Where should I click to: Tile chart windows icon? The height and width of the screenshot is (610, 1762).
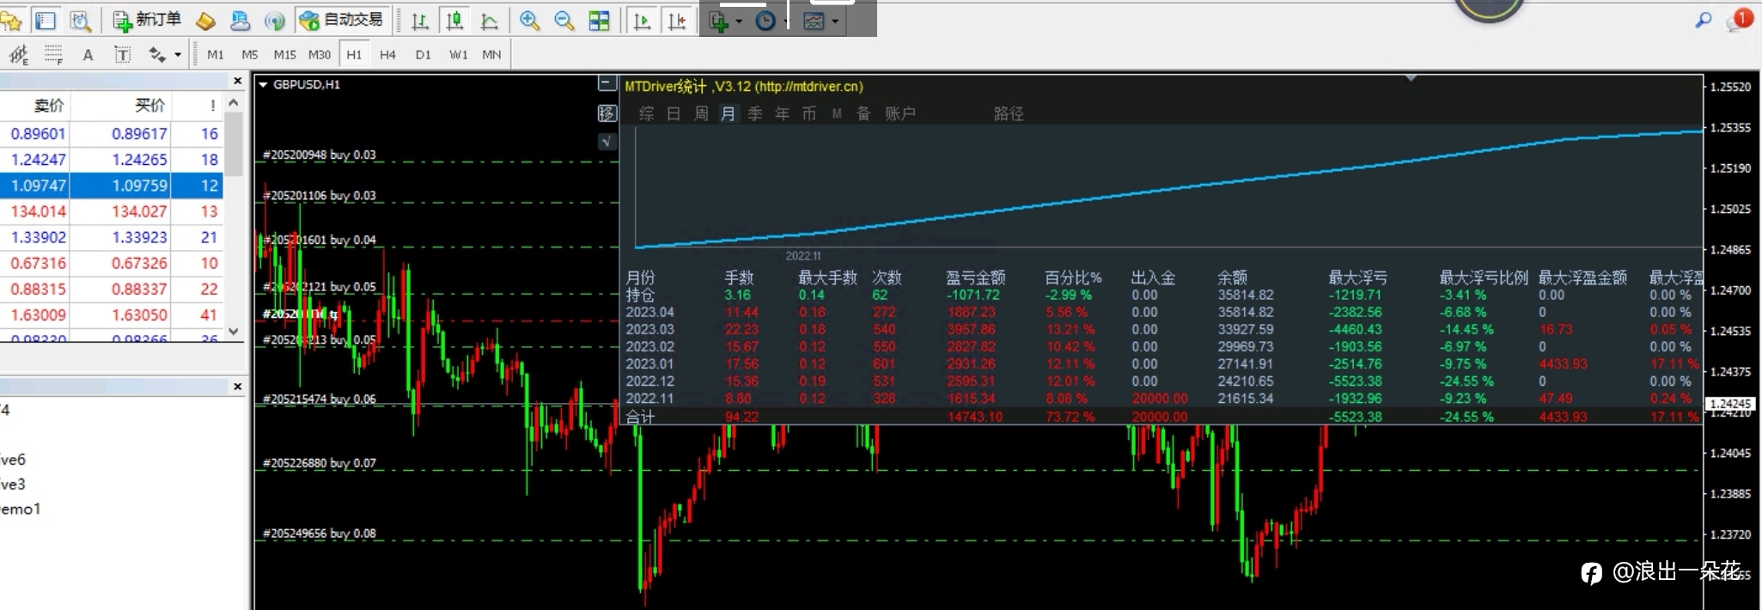pyautogui.click(x=599, y=21)
